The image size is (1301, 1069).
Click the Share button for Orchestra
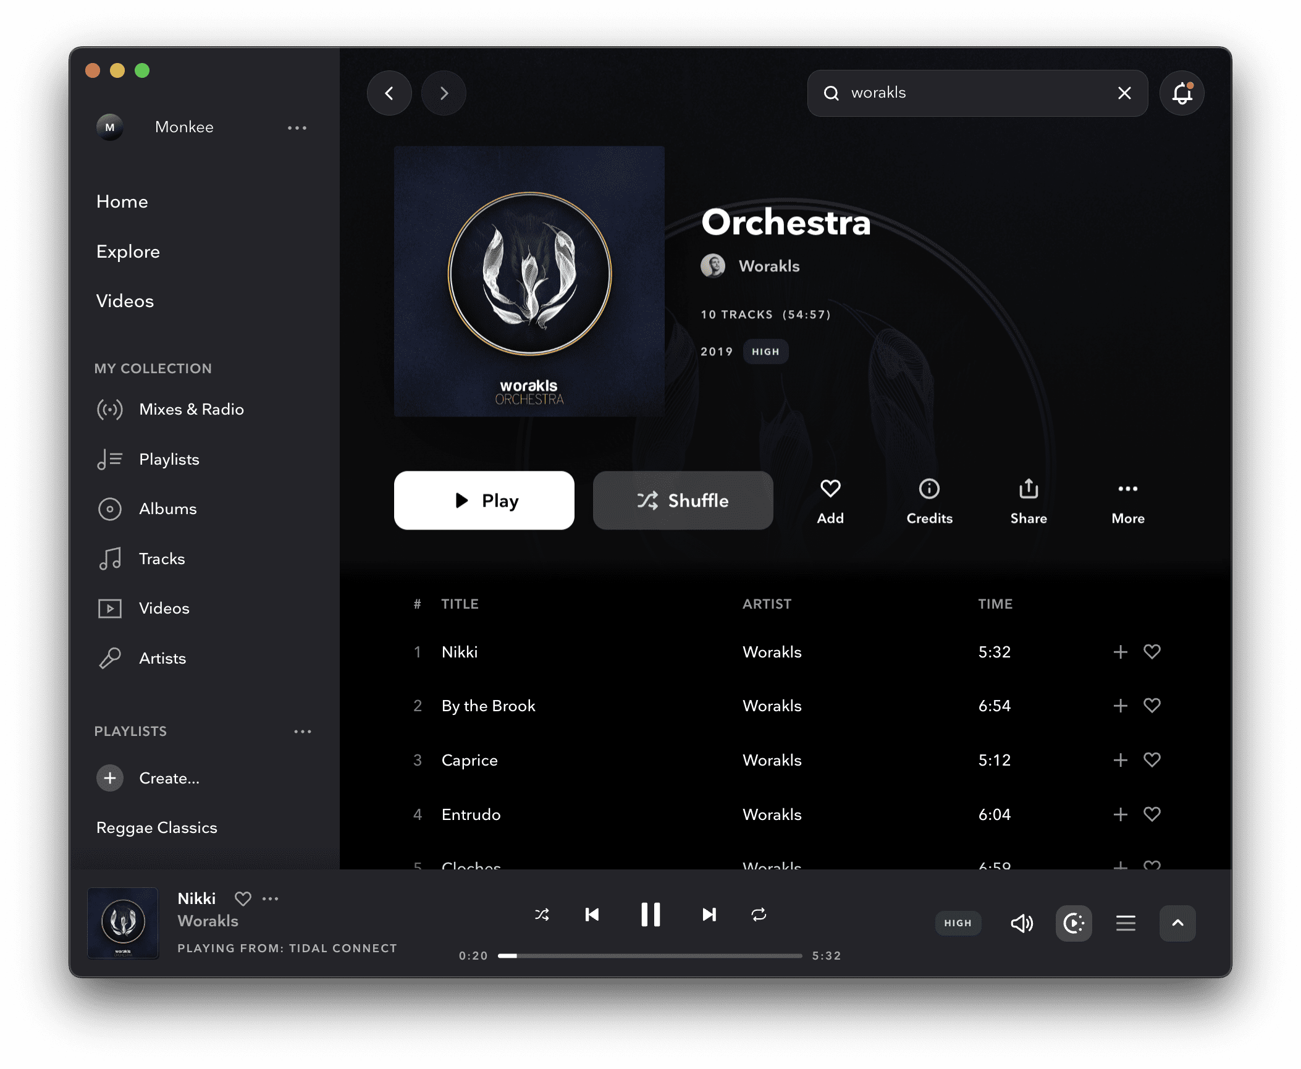coord(1027,501)
